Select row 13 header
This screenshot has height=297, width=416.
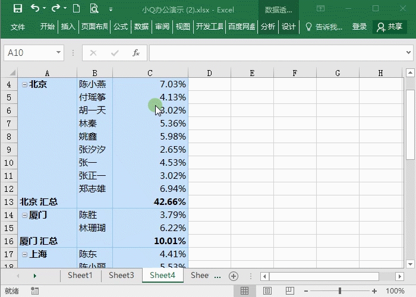coord(9,202)
